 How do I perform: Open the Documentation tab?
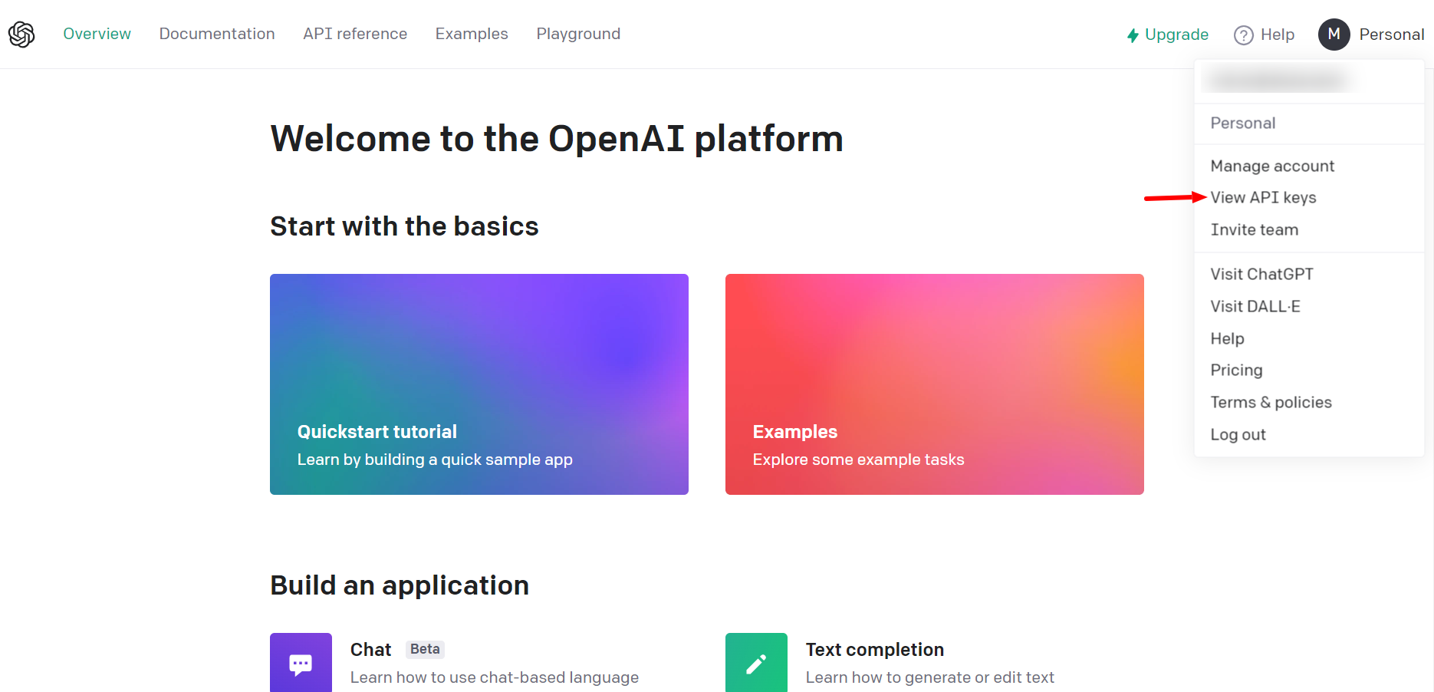click(217, 34)
